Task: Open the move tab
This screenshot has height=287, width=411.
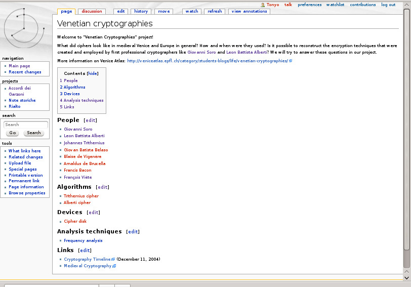Action: [164, 11]
